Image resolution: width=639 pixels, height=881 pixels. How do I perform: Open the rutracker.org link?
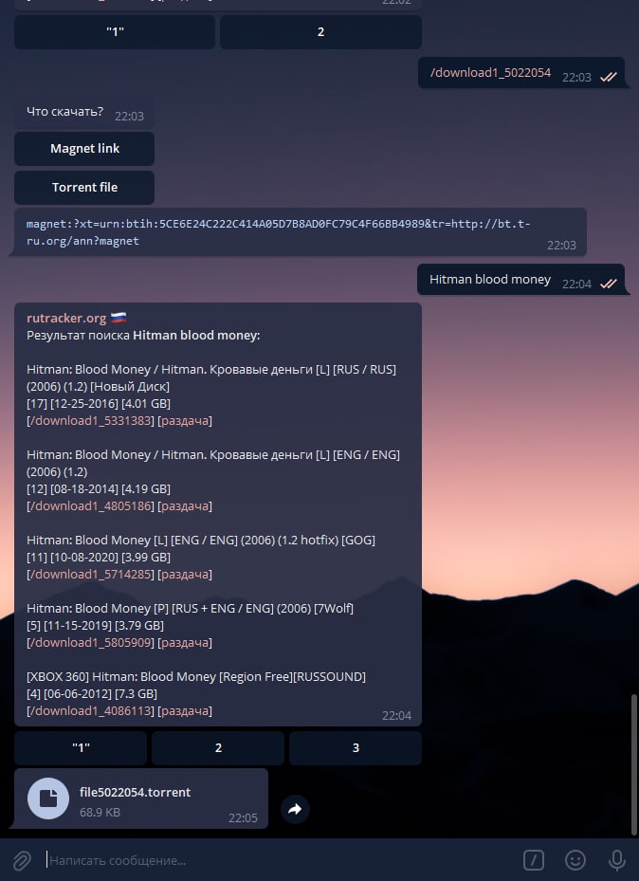click(66, 318)
